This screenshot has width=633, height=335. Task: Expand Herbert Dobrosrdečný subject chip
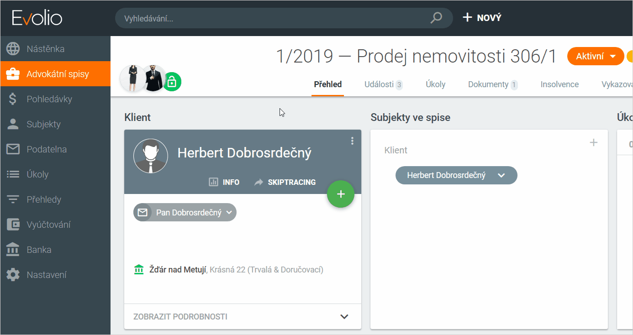tap(501, 175)
